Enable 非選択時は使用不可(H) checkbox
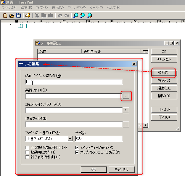Image resolution: width=185 pixels, height=176 pixels. pyautogui.click(x=27, y=148)
